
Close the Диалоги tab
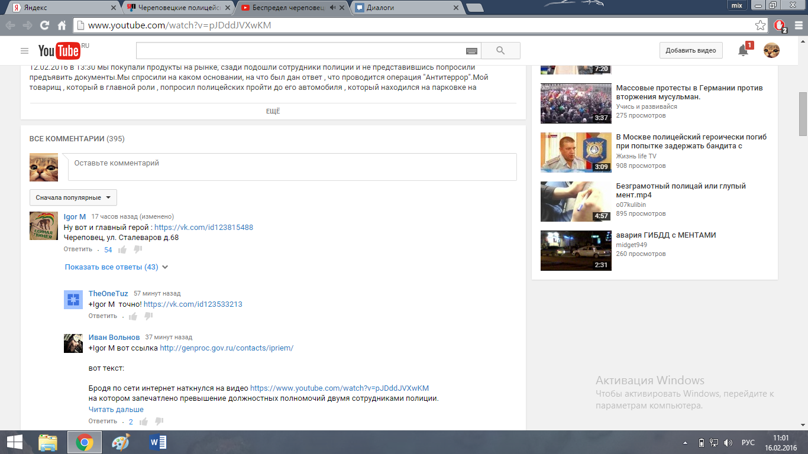click(455, 8)
